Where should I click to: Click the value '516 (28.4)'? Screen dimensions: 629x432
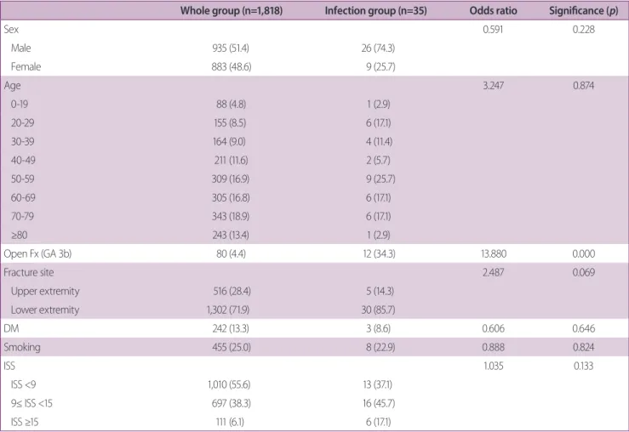coord(232,291)
